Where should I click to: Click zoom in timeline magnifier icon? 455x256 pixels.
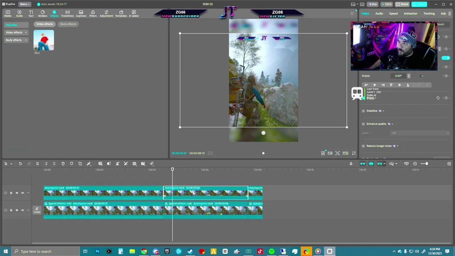[449, 164]
